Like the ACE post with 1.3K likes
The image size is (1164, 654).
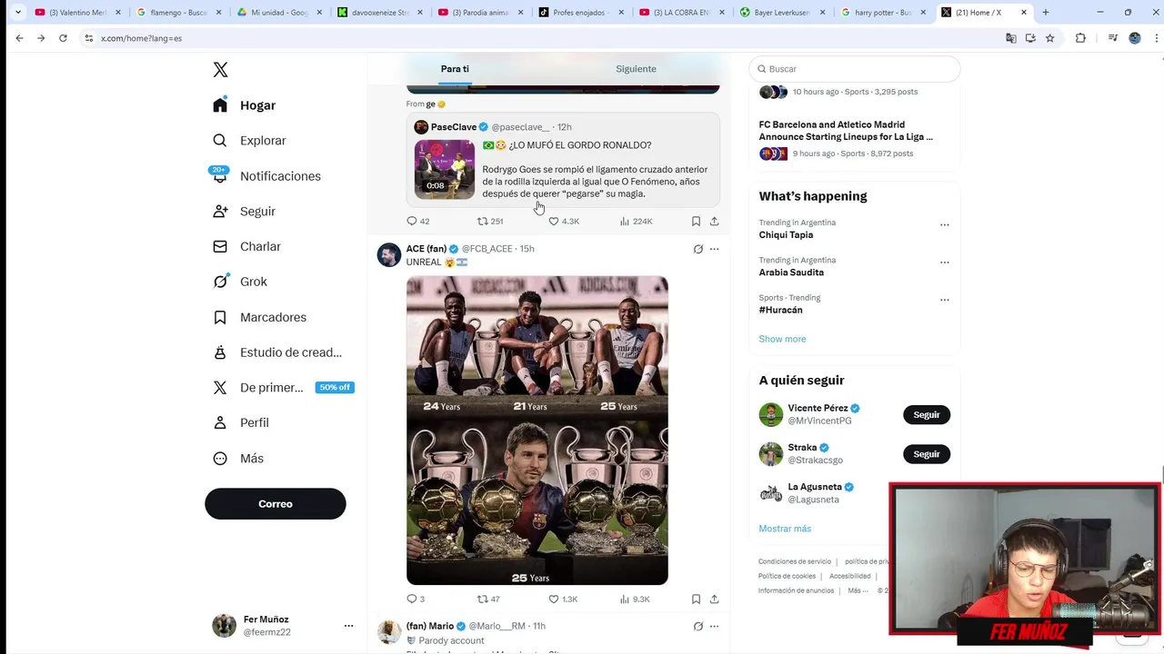click(x=564, y=599)
